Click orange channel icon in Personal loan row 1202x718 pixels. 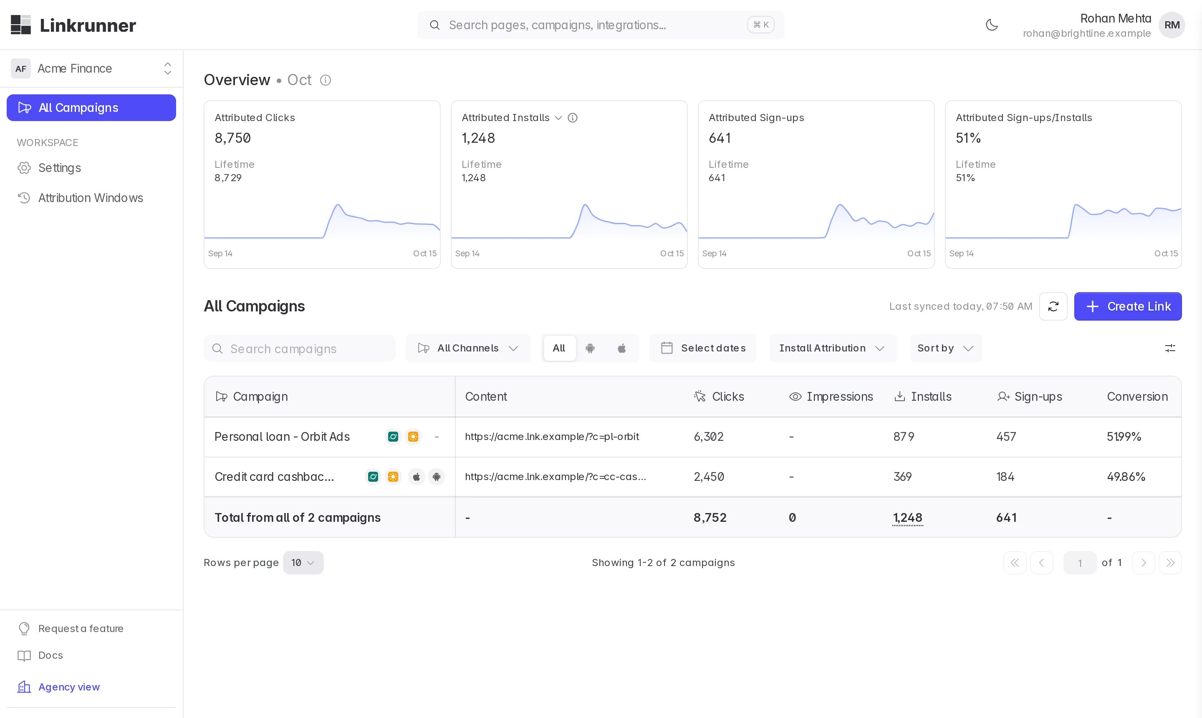coord(413,436)
